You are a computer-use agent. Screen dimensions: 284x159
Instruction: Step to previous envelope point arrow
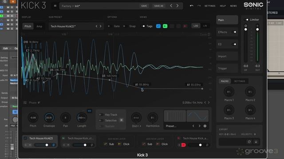205,102
